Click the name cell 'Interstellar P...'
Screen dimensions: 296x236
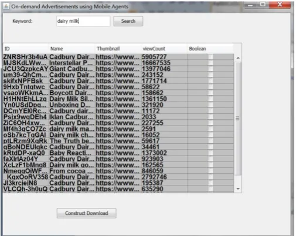(72, 63)
